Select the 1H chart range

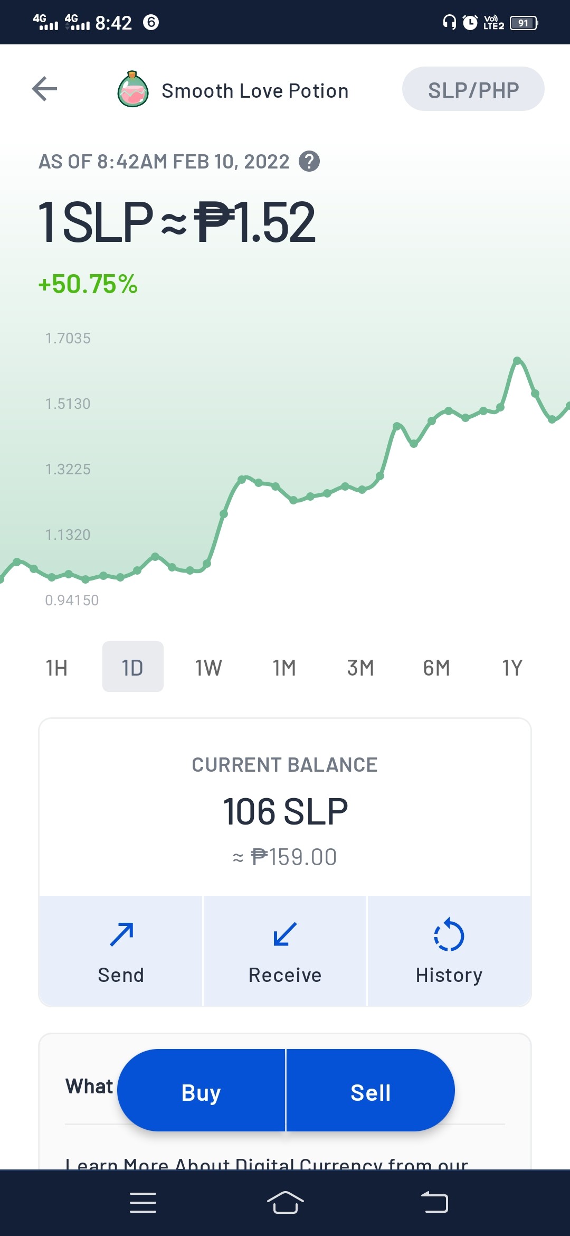pyautogui.click(x=56, y=668)
